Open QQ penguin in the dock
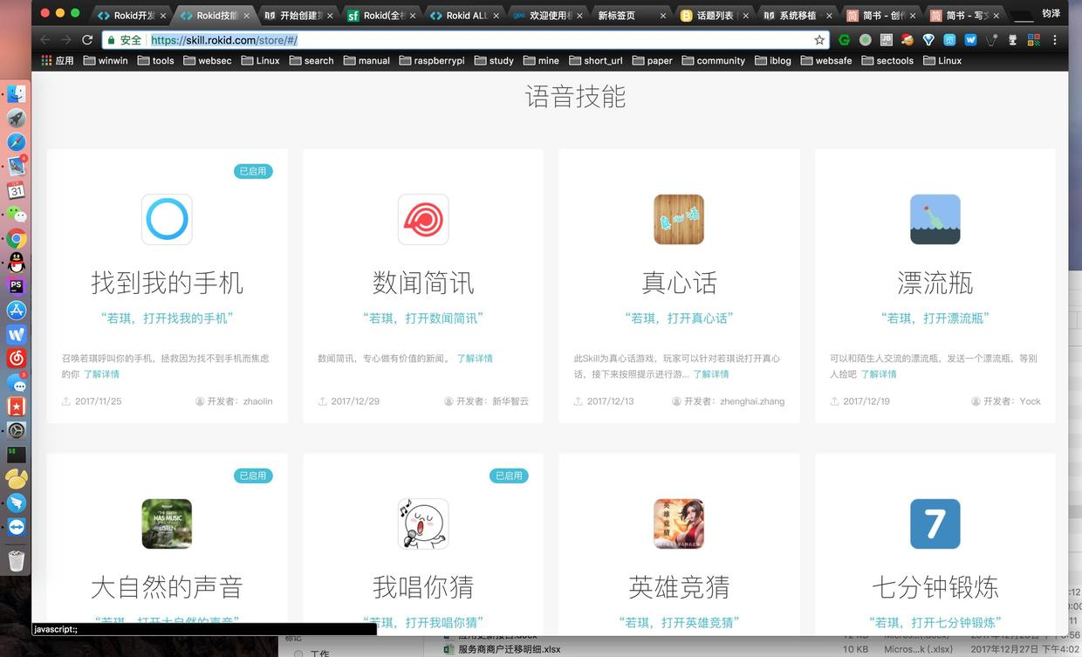The image size is (1082, 657). (x=17, y=262)
